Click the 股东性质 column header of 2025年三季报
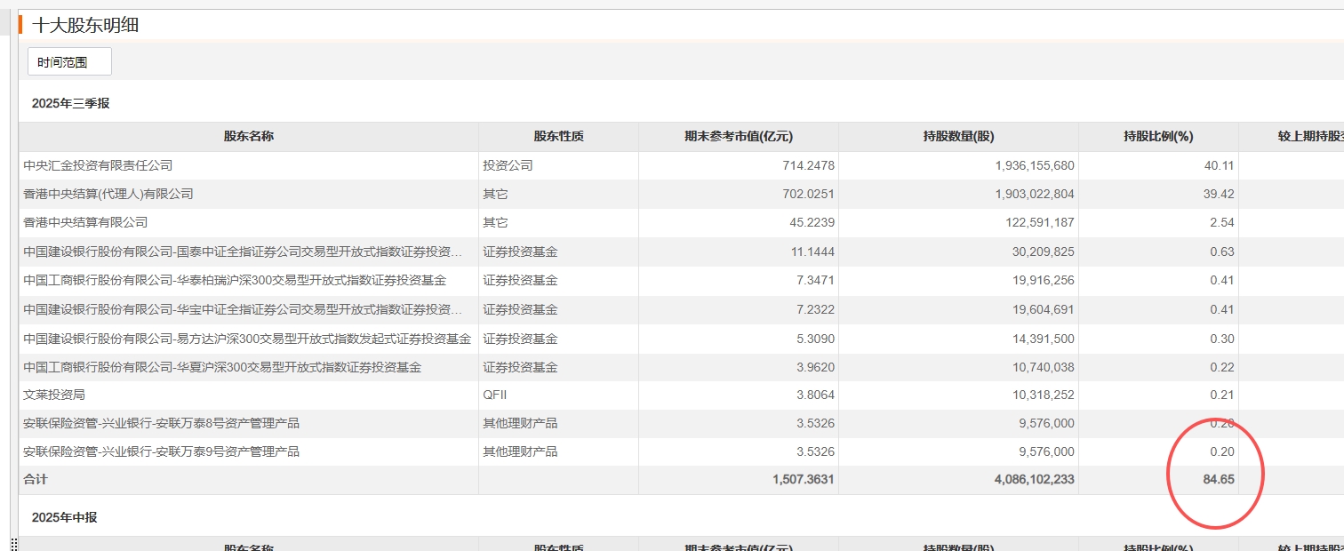This screenshot has width=1344, height=551. [558, 137]
